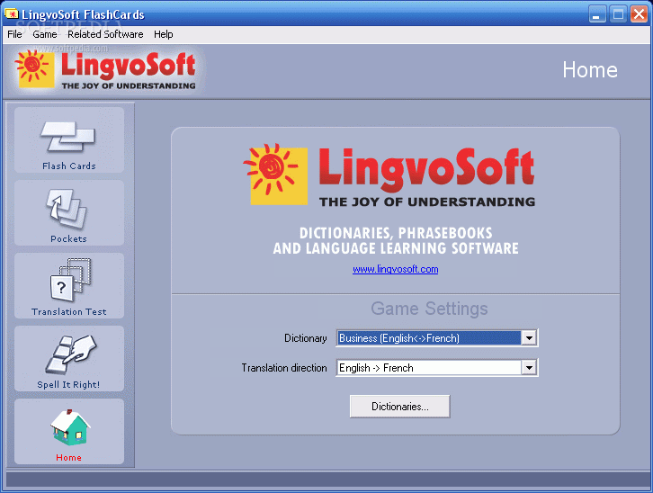Visit the www.lingvosoft.com link
The width and height of the screenshot is (653, 493).
click(x=395, y=269)
